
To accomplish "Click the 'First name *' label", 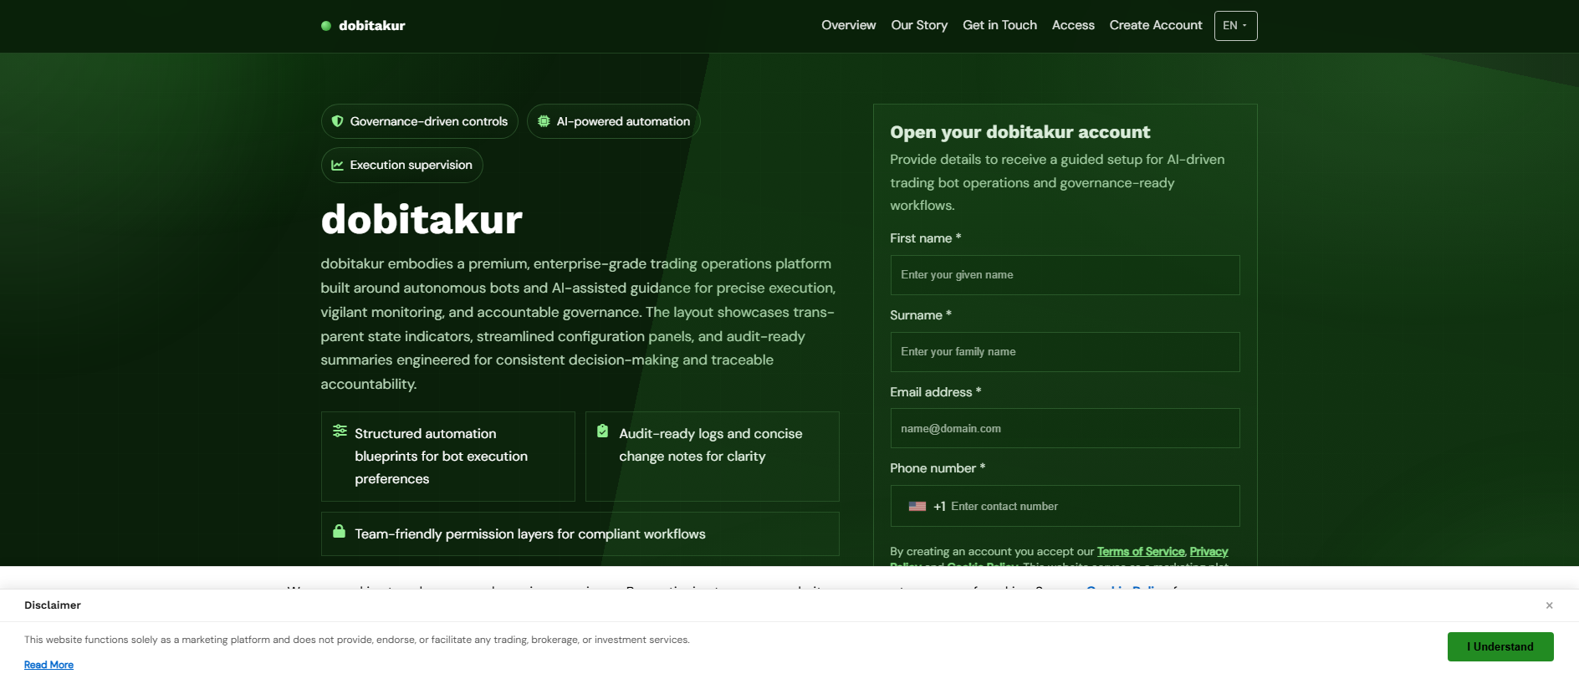I will (926, 238).
